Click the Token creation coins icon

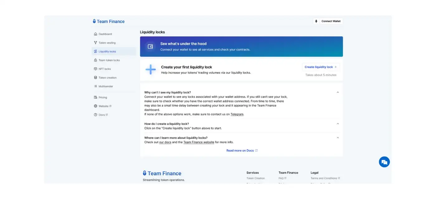click(x=96, y=77)
